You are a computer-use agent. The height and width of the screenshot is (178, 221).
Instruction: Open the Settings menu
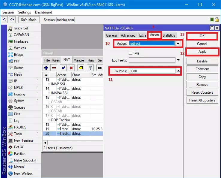25,12
